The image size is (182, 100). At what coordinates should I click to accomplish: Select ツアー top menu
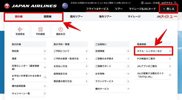(x=119, y=9)
